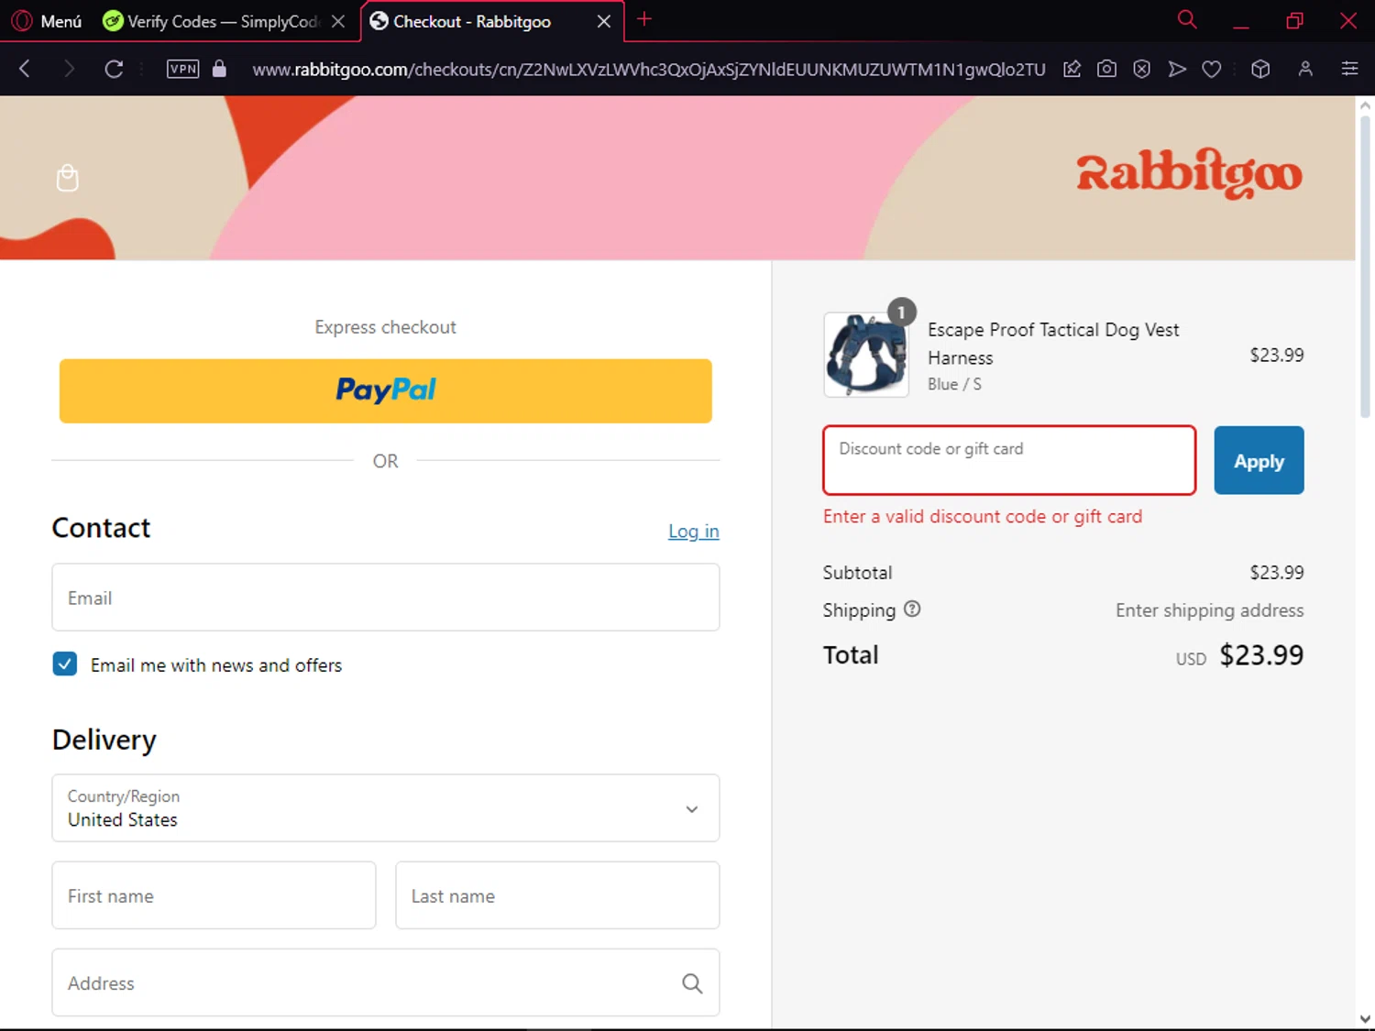1375x1031 pixels.
Task: Click the First name field
Action: 214,895
